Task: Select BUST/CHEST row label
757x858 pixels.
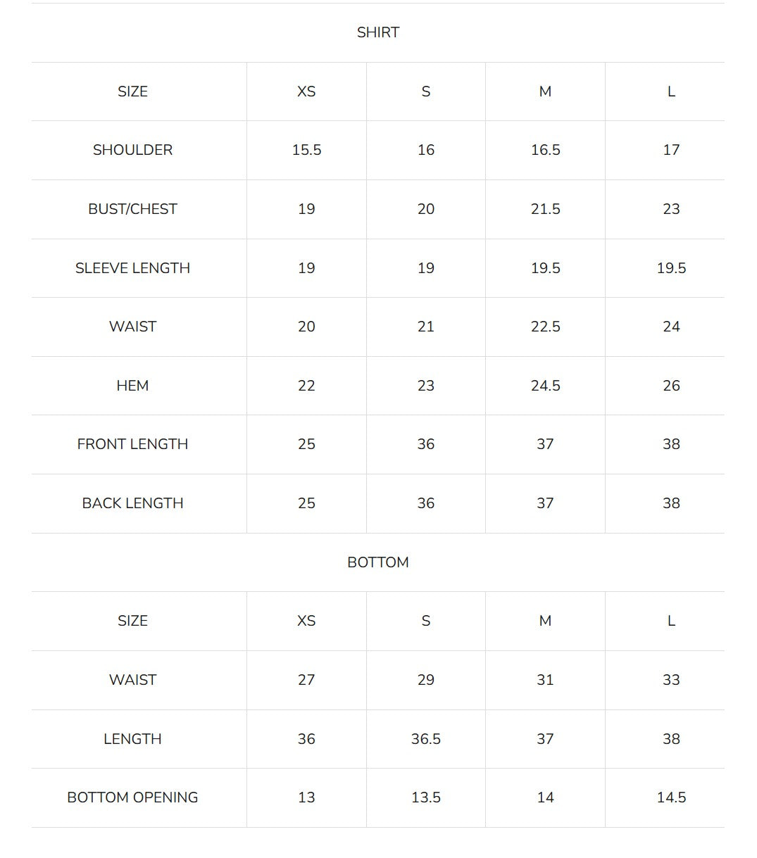Action: [132, 209]
